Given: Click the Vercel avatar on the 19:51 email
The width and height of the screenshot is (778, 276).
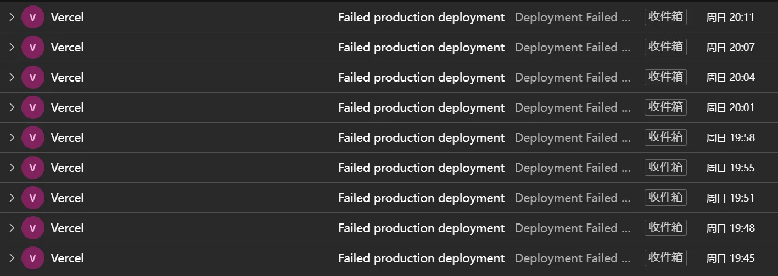Looking at the screenshot, I should [x=32, y=198].
